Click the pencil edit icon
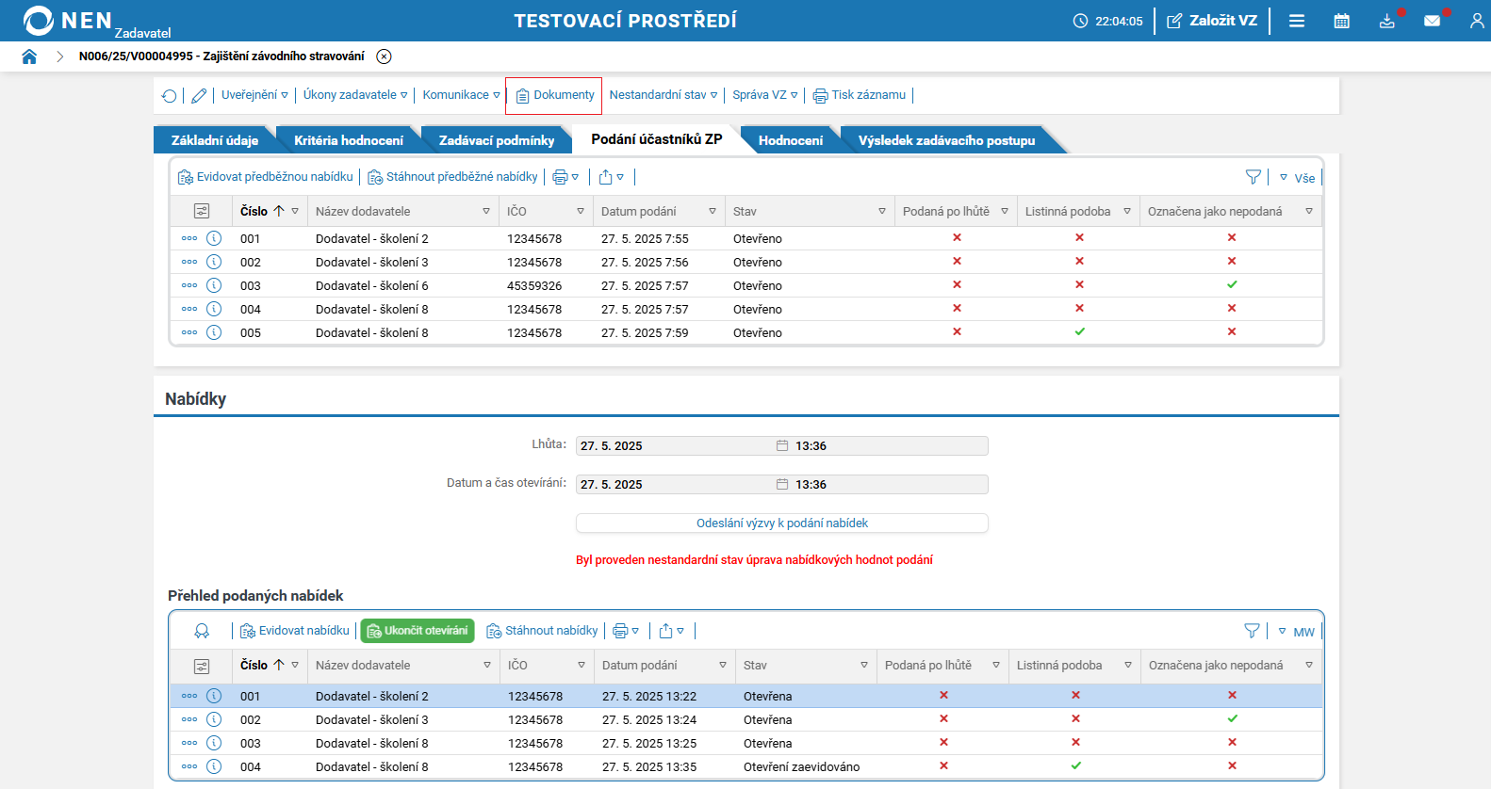Screen dimensions: 1491x789 click(199, 96)
